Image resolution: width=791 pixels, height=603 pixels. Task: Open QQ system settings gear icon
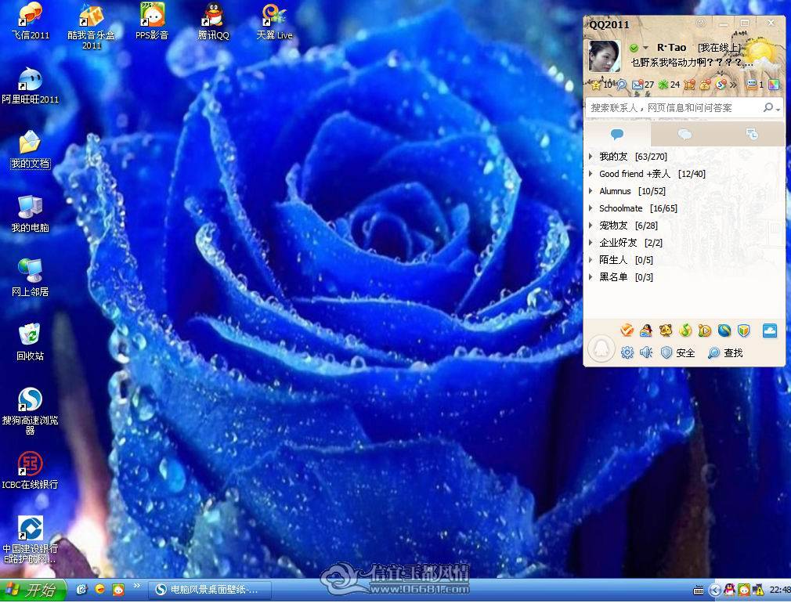(627, 352)
